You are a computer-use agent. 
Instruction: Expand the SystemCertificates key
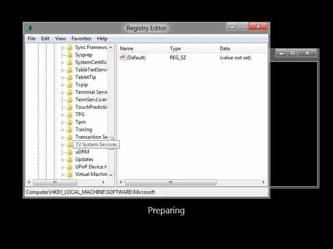click(62, 63)
